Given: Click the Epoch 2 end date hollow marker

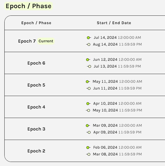Looking at the screenshot, I should tap(88, 154).
